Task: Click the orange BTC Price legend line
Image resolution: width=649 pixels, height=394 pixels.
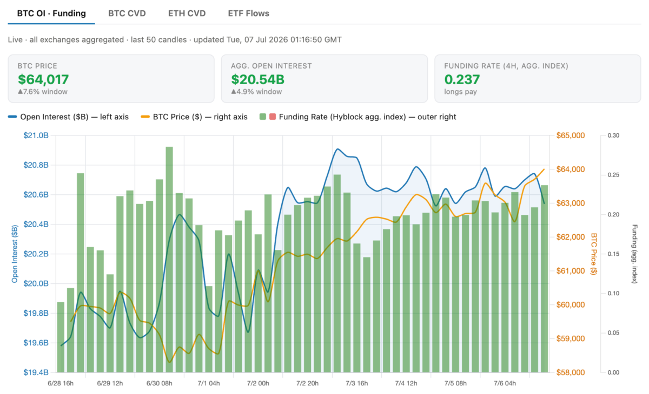Action: 145,117
